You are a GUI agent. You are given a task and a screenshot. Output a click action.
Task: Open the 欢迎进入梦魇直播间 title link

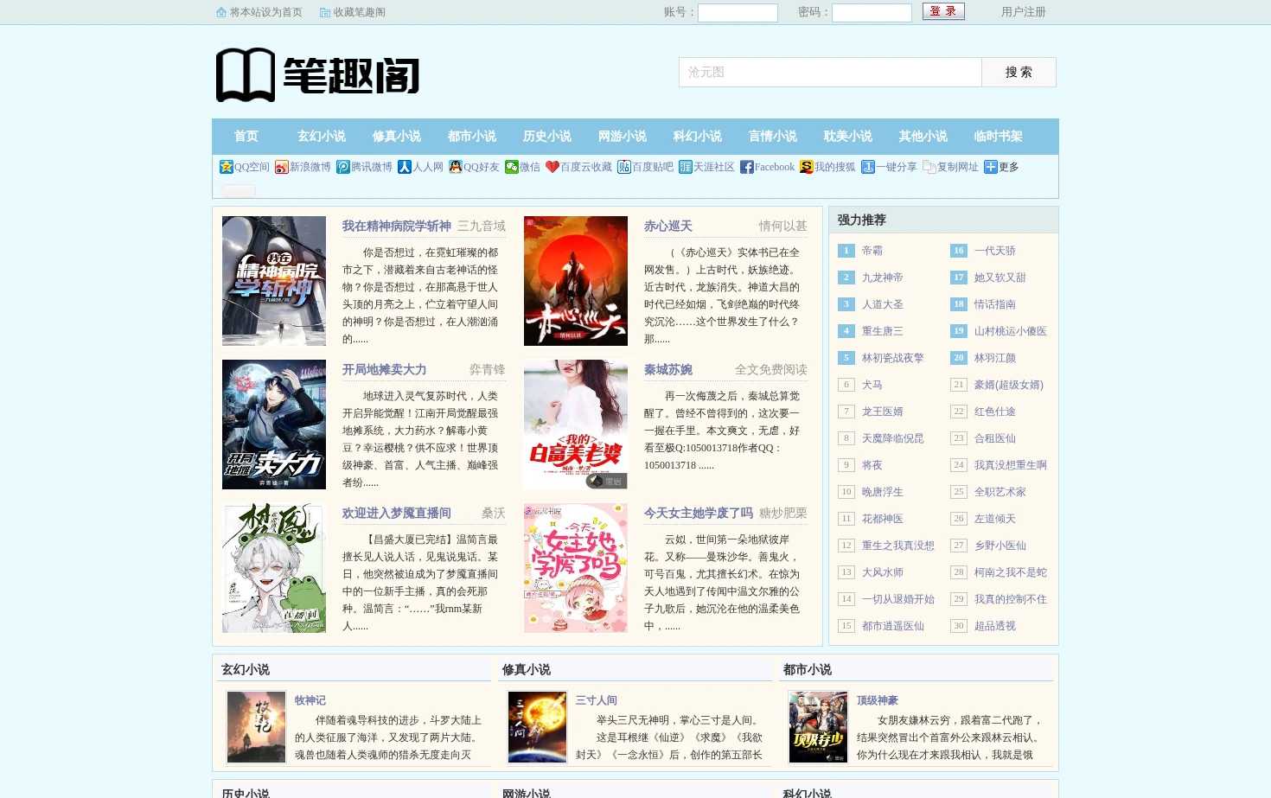pyautogui.click(x=397, y=513)
